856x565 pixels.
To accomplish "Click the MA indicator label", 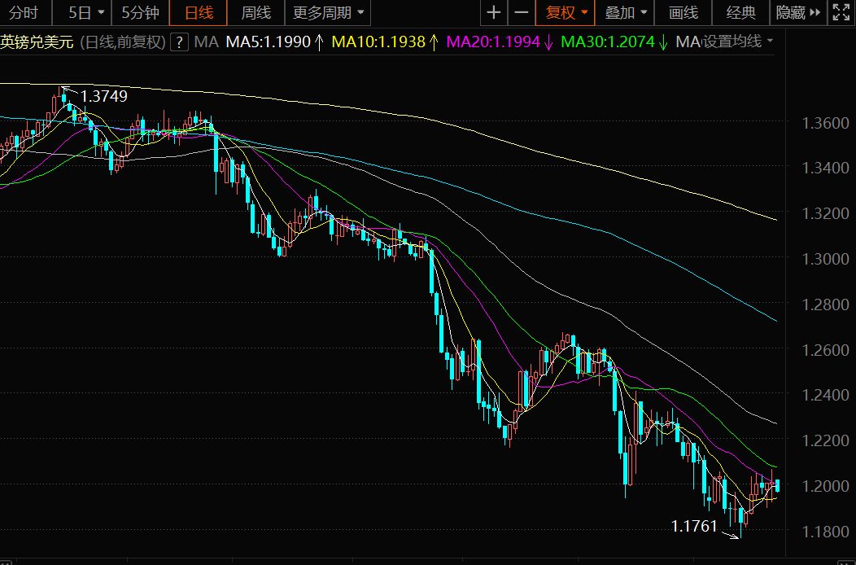I will (x=207, y=42).
